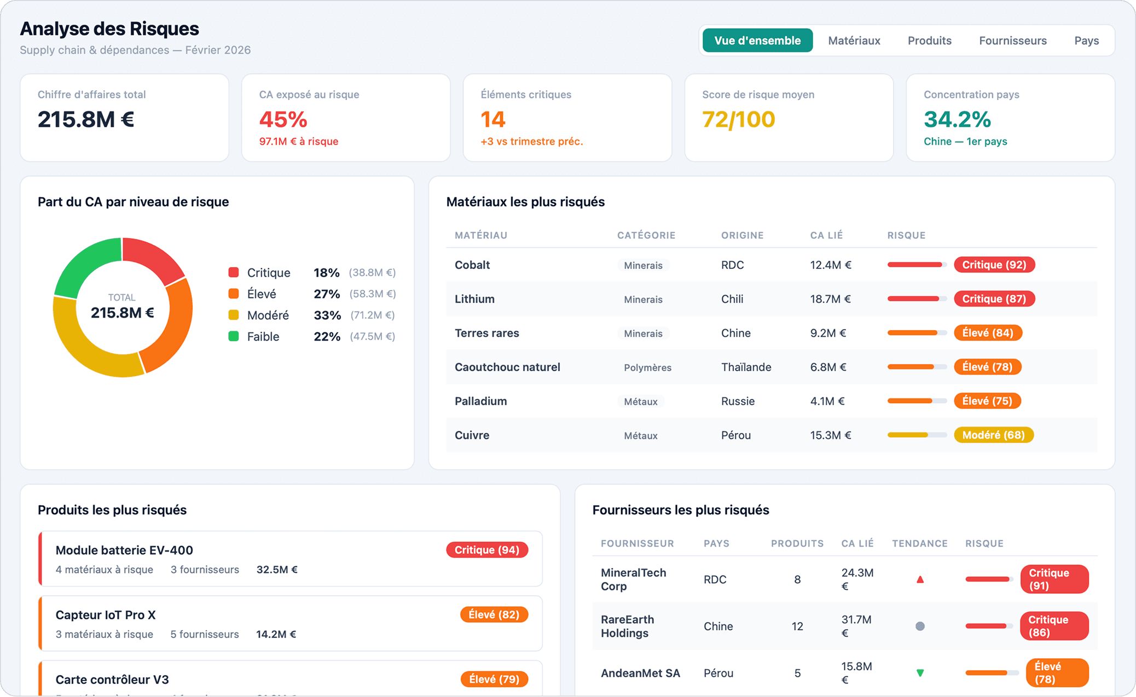Click the CA exposé au risque KPI card
1136x697 pixels.
346,118
